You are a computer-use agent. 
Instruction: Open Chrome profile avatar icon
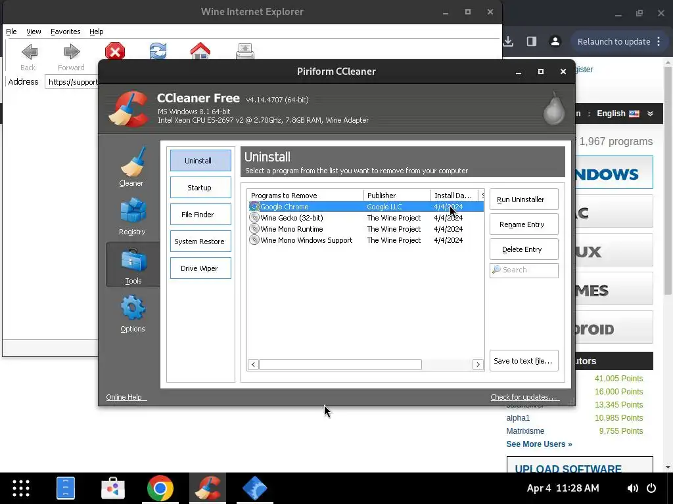555,41
